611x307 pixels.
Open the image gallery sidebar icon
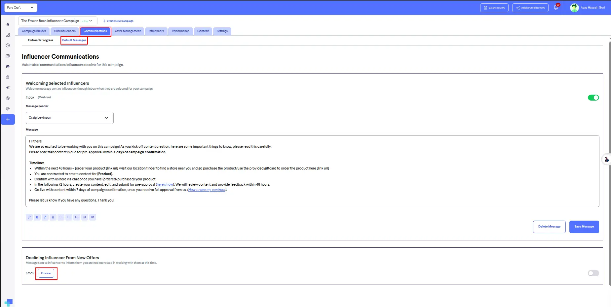[8, 56]
